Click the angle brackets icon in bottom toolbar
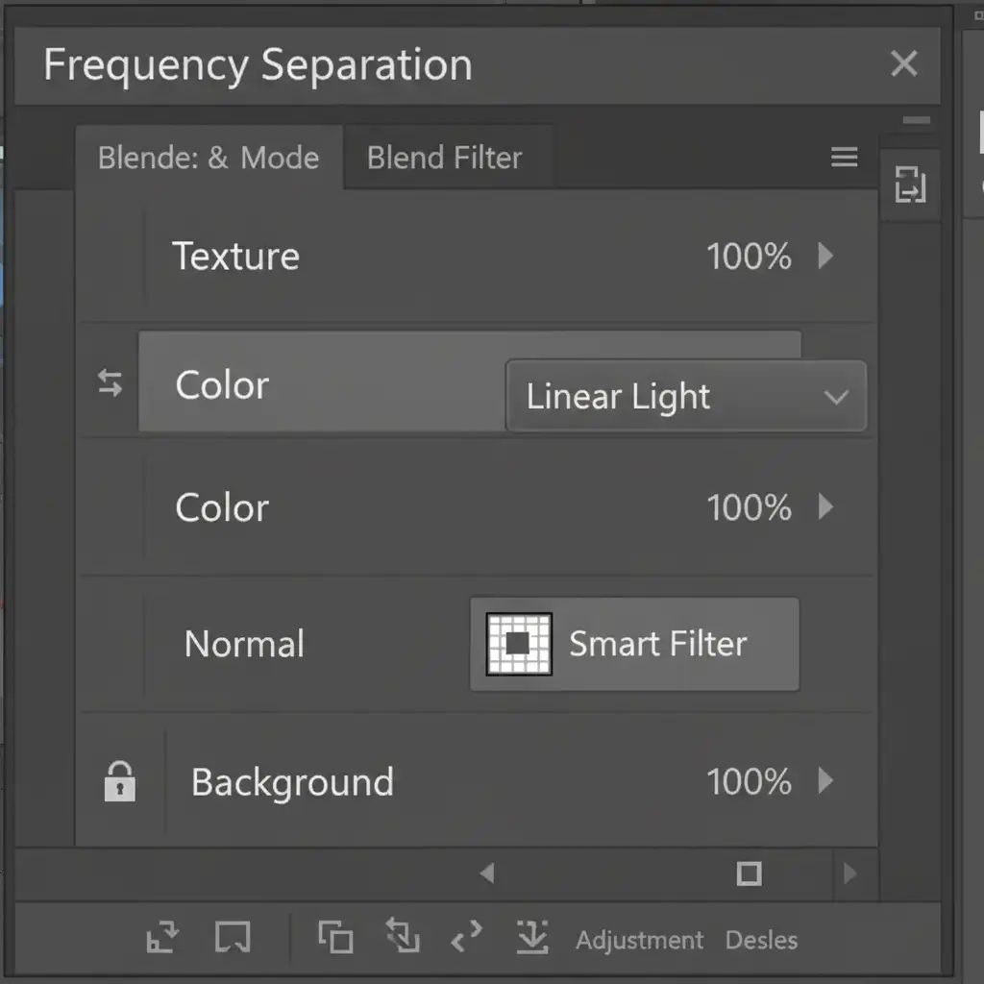The width and height of the screenshot is (984, 984). tap(466, 937)
